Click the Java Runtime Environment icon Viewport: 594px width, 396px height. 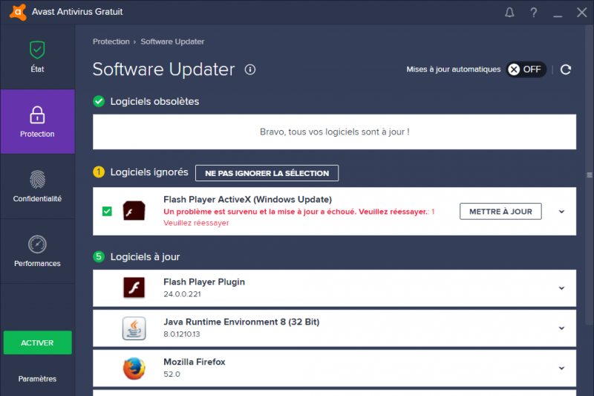134,328
